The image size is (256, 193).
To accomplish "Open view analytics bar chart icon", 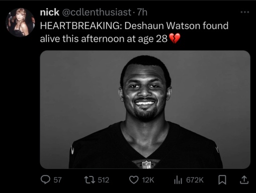I will 178,180.
